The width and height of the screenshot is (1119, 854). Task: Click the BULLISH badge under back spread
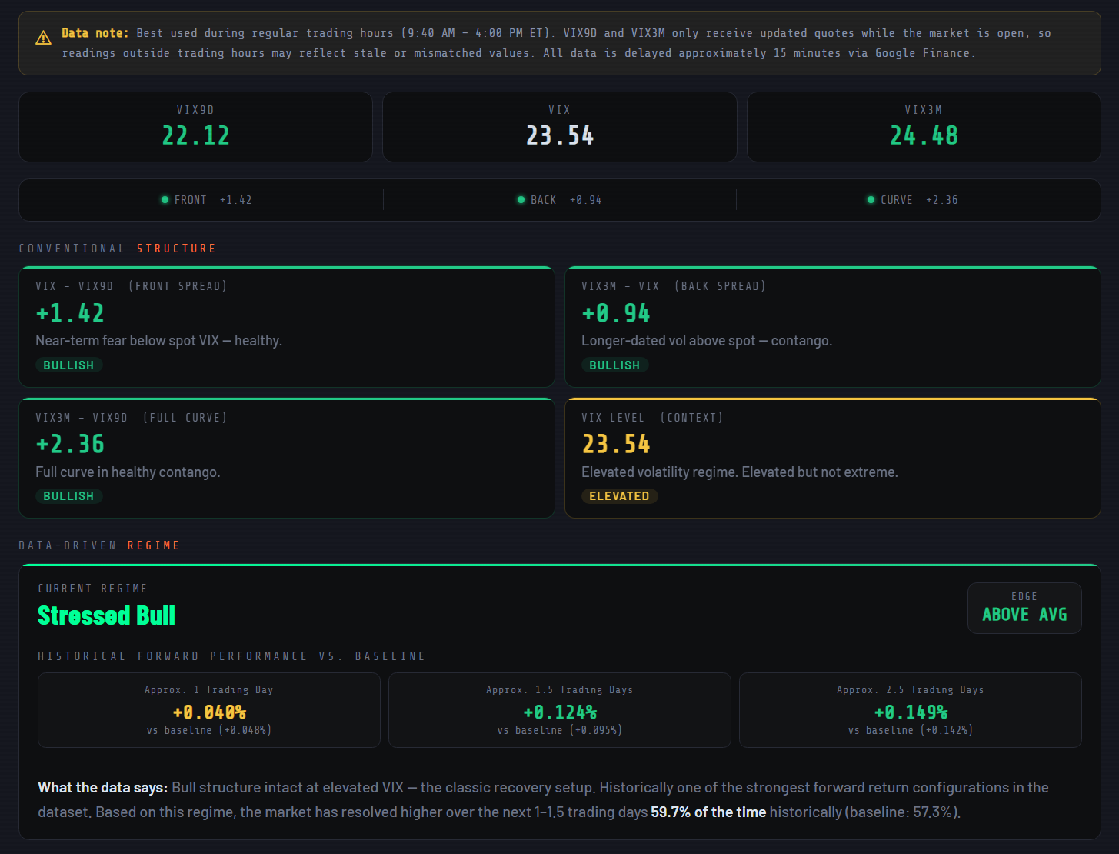tap(614, 365)
